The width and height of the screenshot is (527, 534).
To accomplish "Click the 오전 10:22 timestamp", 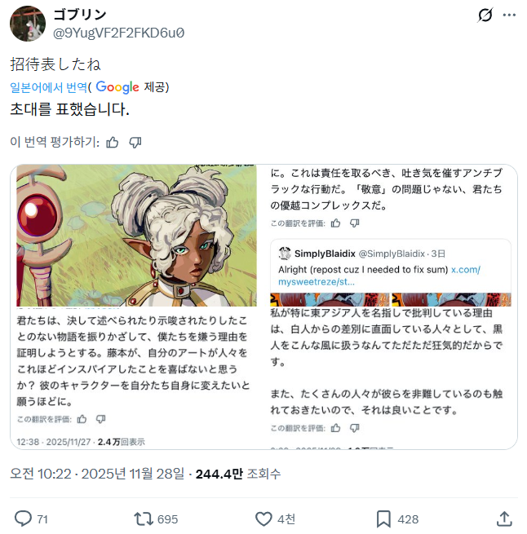I will coord(41,474).
